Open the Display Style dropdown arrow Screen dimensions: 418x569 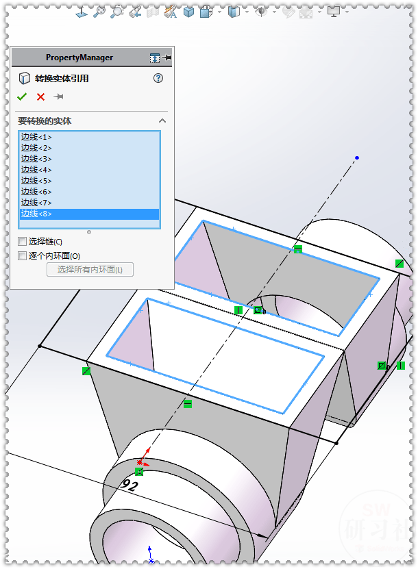coord(247,12)
